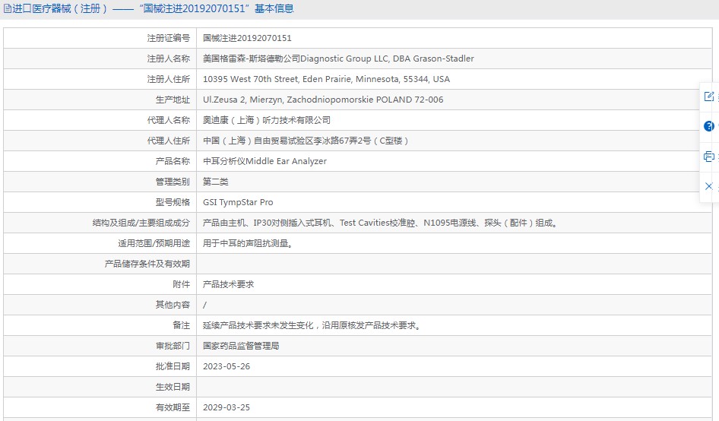
Task: Click the 代理人名称 label cell
Action: [x=100, y=120]
